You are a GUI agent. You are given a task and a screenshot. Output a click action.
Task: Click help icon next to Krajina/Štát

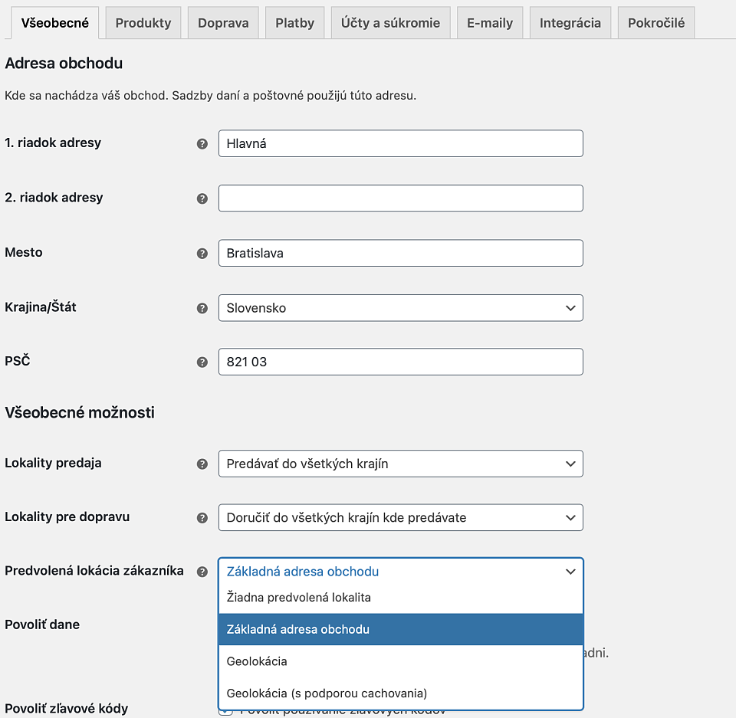click(x=202, y=308)
